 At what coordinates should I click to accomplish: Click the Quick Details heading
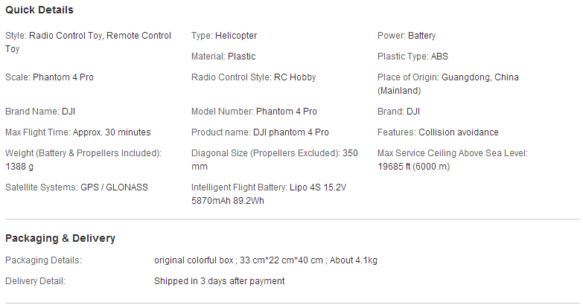coord(39,10)
